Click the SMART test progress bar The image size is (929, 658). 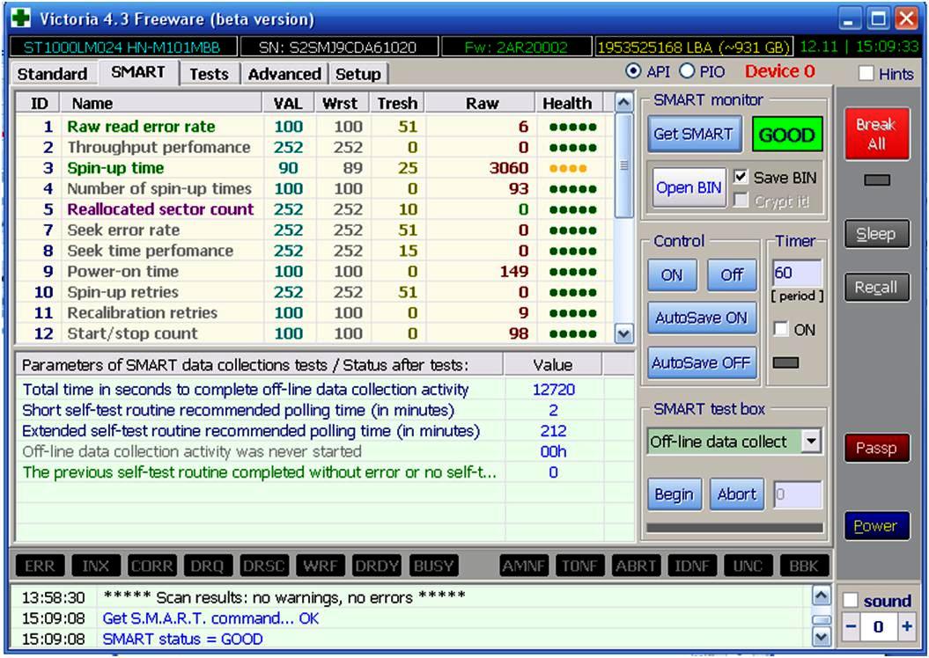[x=734, y=527]
